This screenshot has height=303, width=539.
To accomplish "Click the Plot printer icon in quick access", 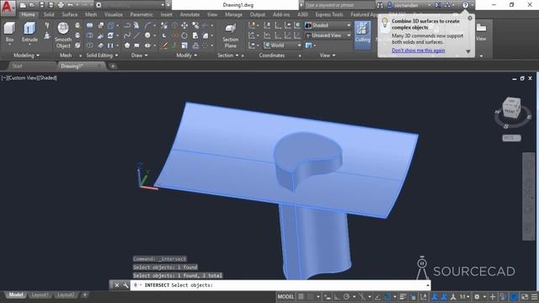I will pos(61,5).
